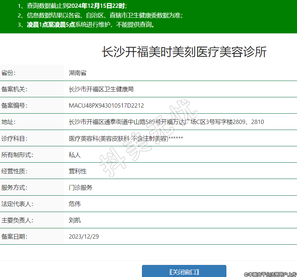This screenshot has height=277, width=297.
Task: Select the service mode value 门诊服务
Action: click(81, 188)
